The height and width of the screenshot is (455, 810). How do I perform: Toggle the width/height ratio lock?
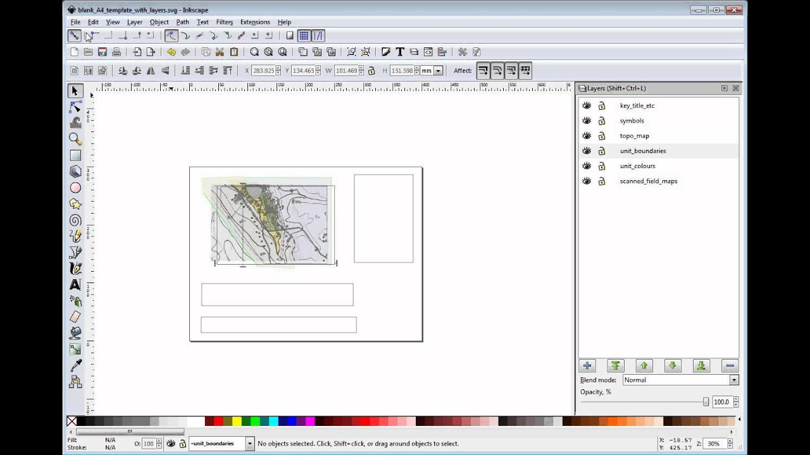(371, 71)
